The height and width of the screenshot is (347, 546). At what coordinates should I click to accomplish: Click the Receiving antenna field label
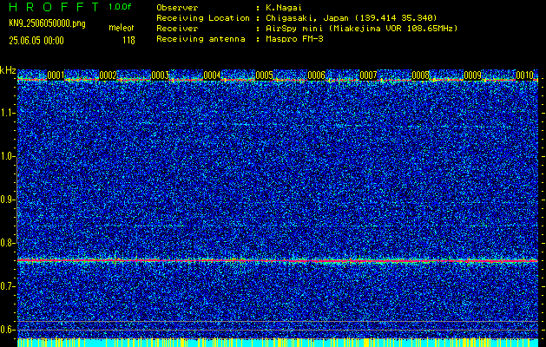point(201,39)
